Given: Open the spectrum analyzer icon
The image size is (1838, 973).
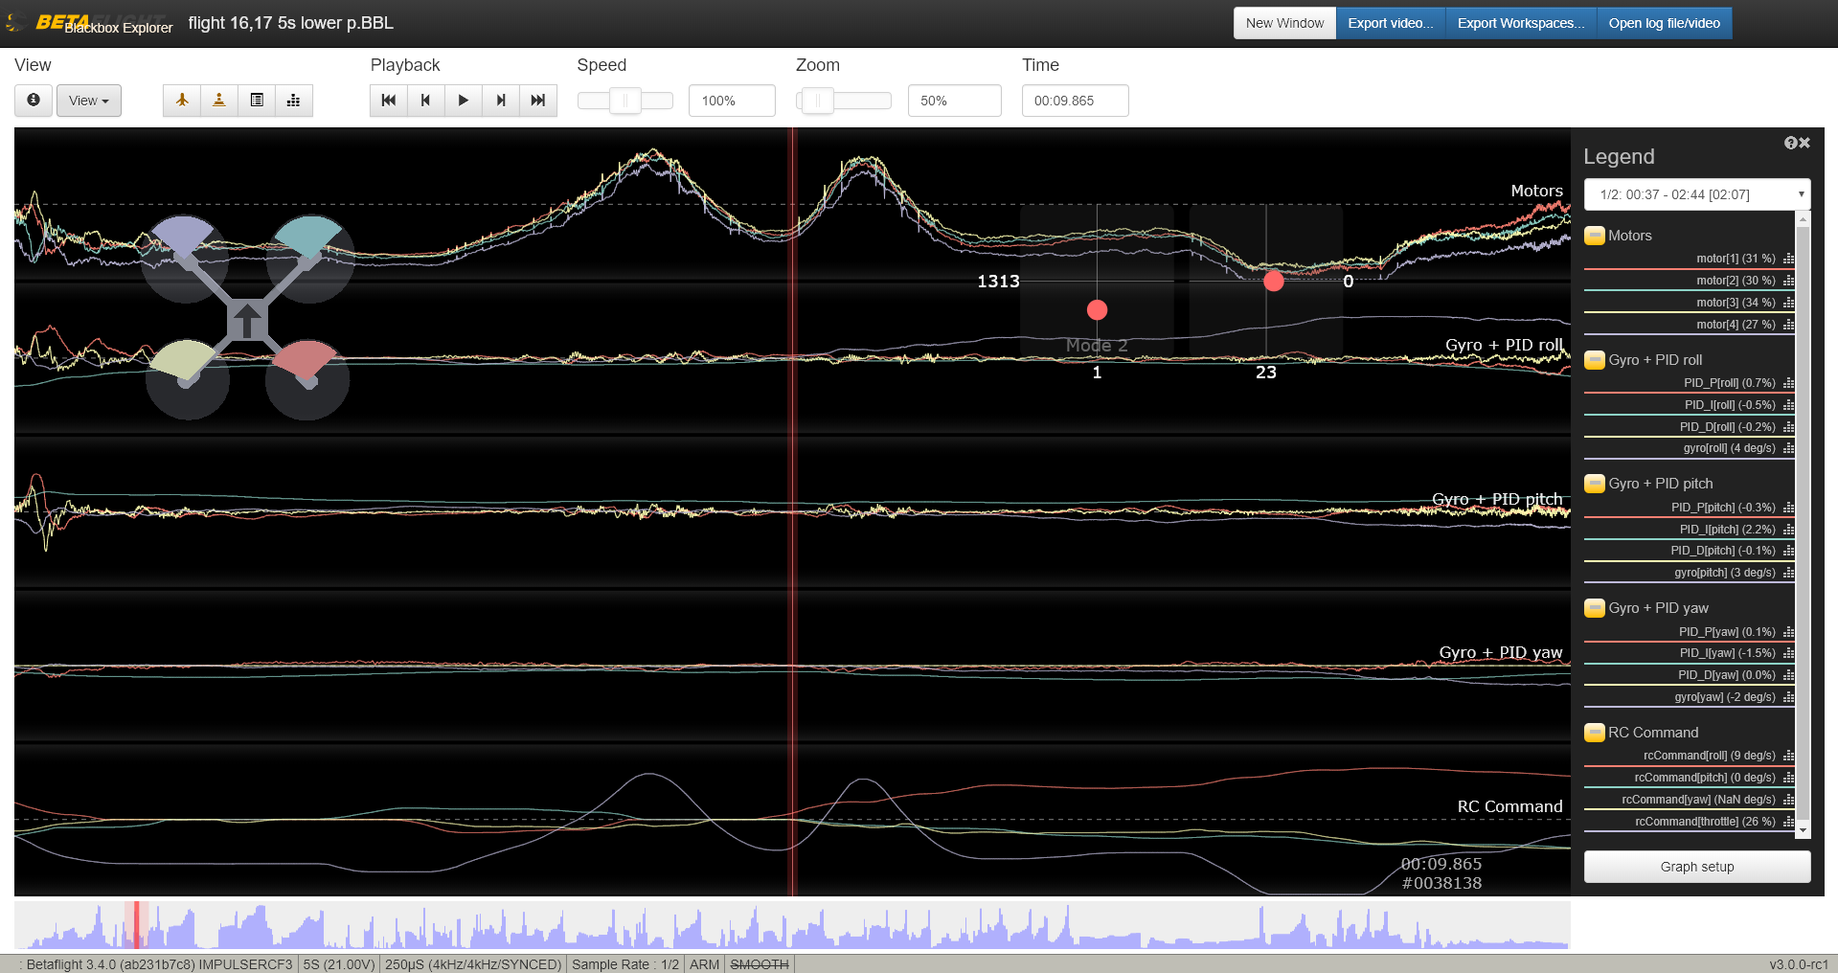Looking at the screenshot, I should 294,100.
